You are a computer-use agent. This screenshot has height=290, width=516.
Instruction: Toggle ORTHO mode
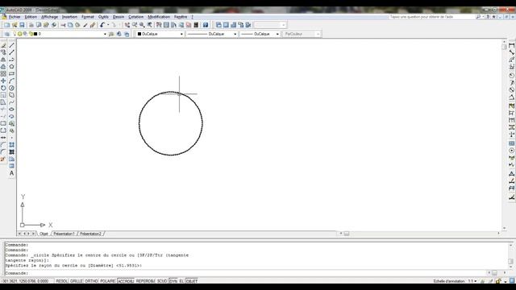pos(91,281)
